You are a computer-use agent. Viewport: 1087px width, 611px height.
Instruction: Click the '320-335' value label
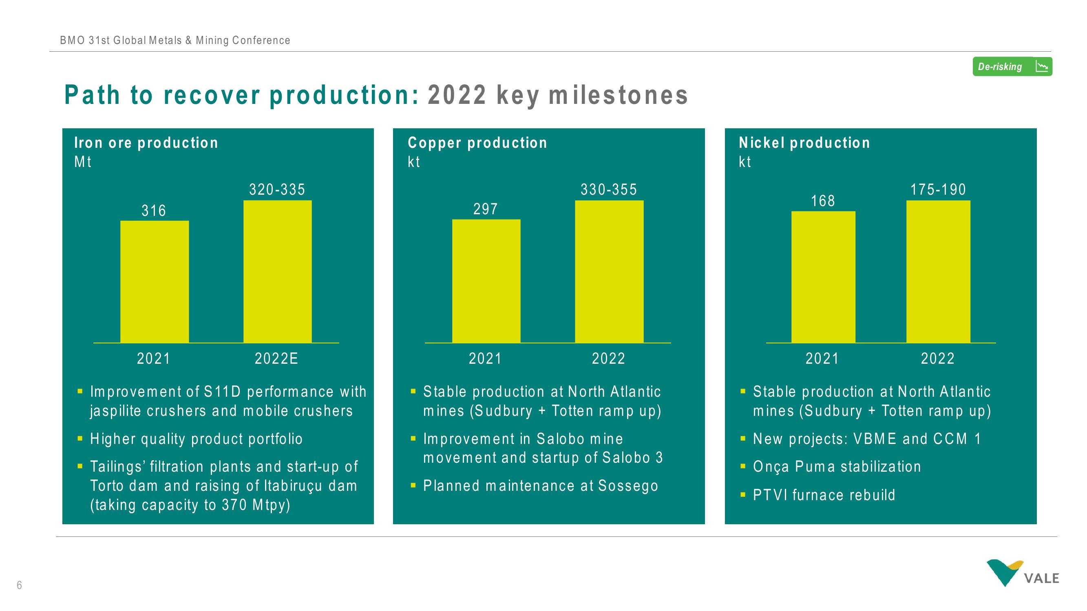[277, 189]
